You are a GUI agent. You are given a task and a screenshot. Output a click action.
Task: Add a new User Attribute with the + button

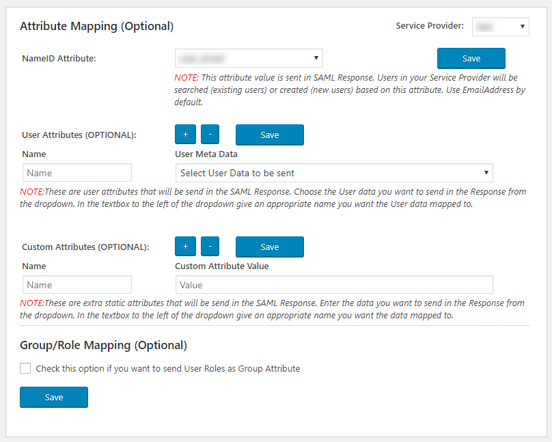(x=185, y=134)
